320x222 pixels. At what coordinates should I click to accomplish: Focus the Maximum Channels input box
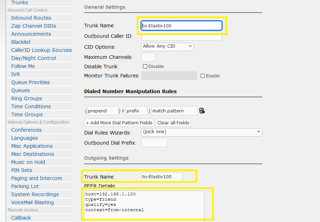tap(148, 57)
